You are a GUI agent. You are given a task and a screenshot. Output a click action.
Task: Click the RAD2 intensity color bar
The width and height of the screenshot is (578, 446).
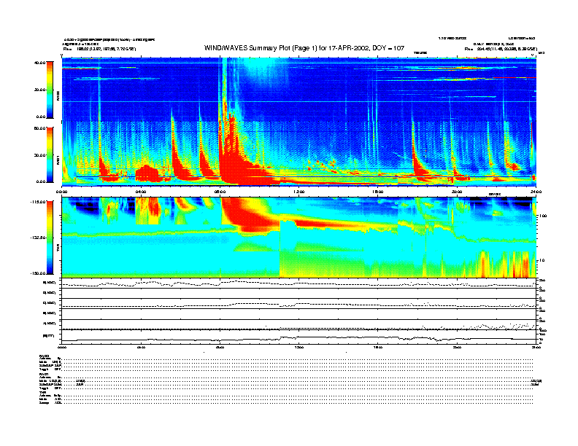pos(50,90)
